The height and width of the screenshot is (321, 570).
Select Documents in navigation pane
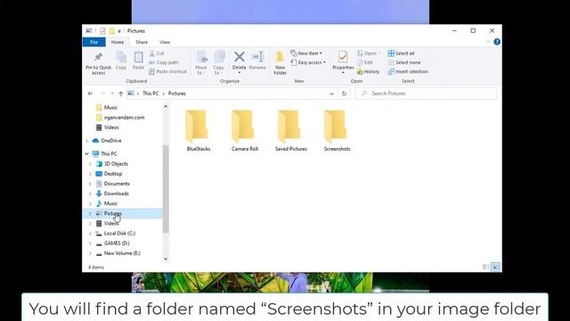[117, 184]
